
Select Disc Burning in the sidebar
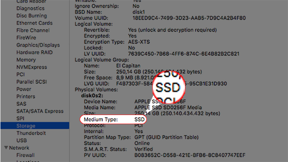point(32,16)
